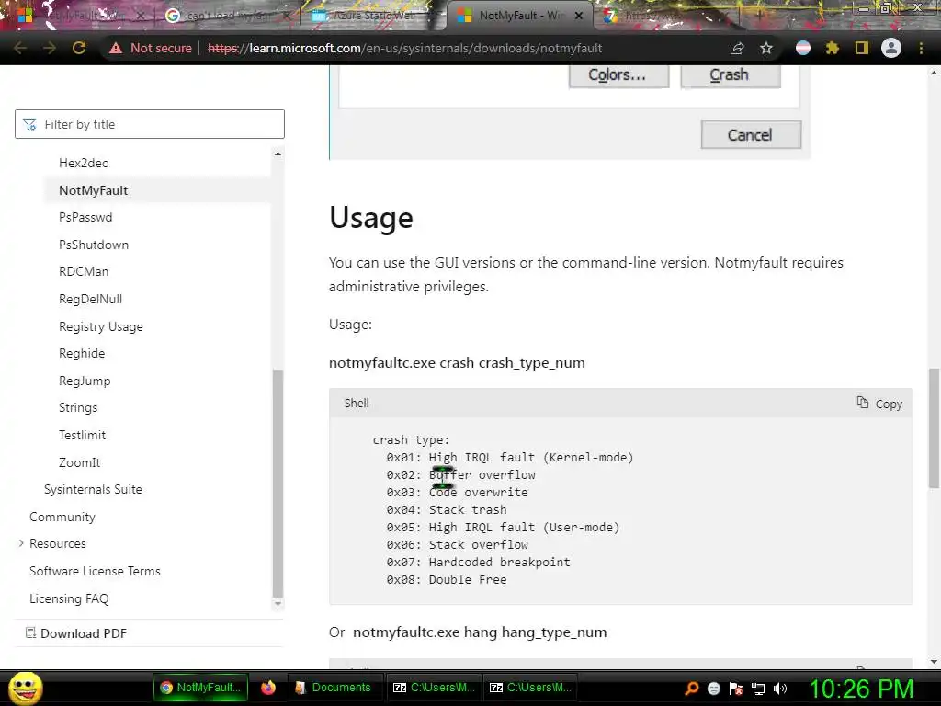Click the '0x08: Double Free' line
Screen dimensions: 941x706
pos(447,580)
